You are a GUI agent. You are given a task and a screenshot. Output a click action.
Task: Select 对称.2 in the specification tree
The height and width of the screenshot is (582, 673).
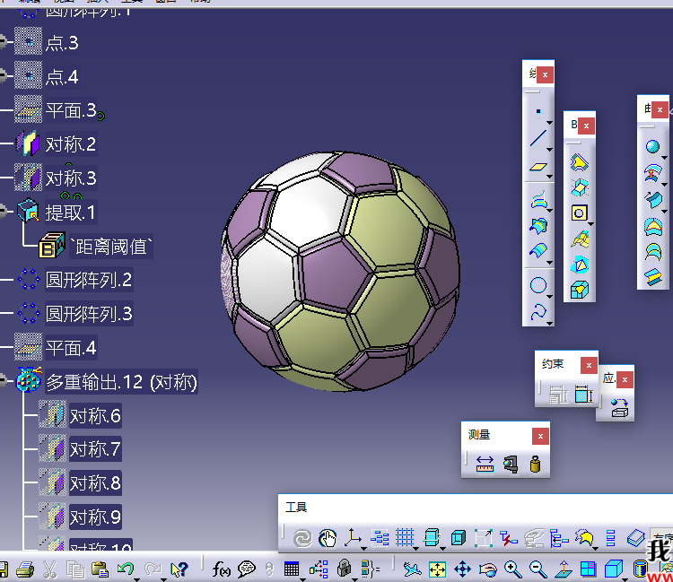pyautogui.click(x=71, y=144)
